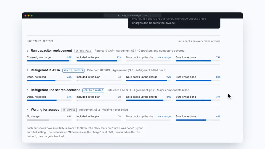Select the Refrigerant line set replacement heading
This screenshot has width=265, height=149.
55,90
